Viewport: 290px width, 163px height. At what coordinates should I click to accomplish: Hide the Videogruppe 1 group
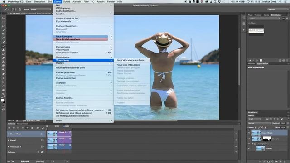click(249, 144)
